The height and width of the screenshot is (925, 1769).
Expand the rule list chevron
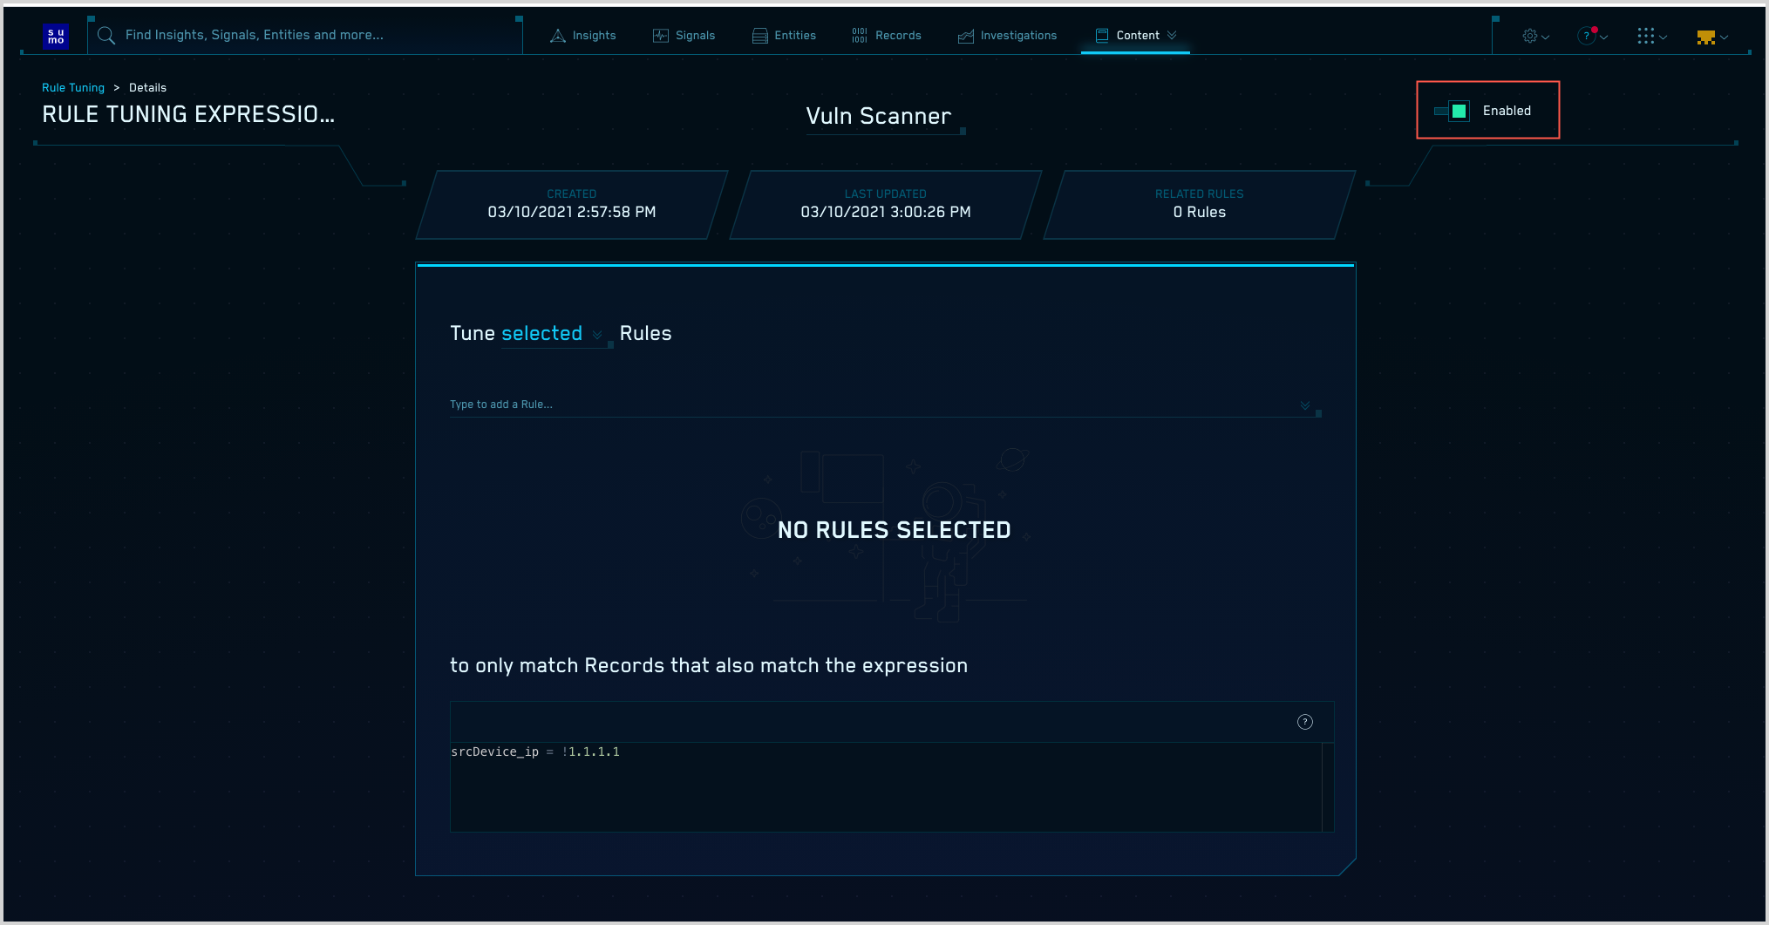(x=1304, y=405)
